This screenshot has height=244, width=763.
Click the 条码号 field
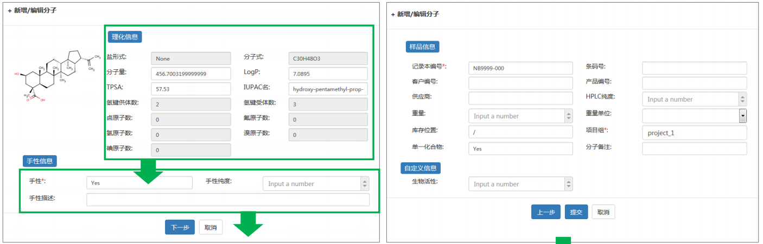click(x=695, y=68)
